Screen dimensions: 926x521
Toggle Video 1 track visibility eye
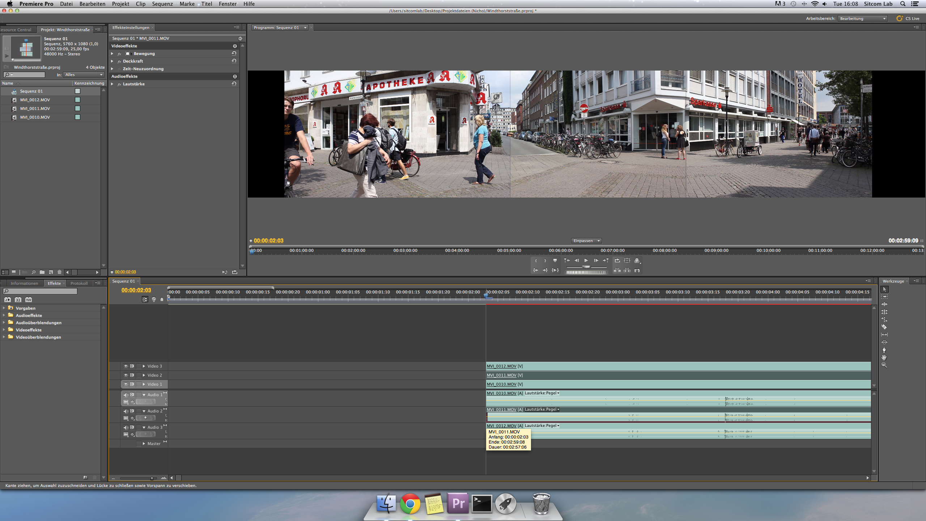click(x=126, y=384)
